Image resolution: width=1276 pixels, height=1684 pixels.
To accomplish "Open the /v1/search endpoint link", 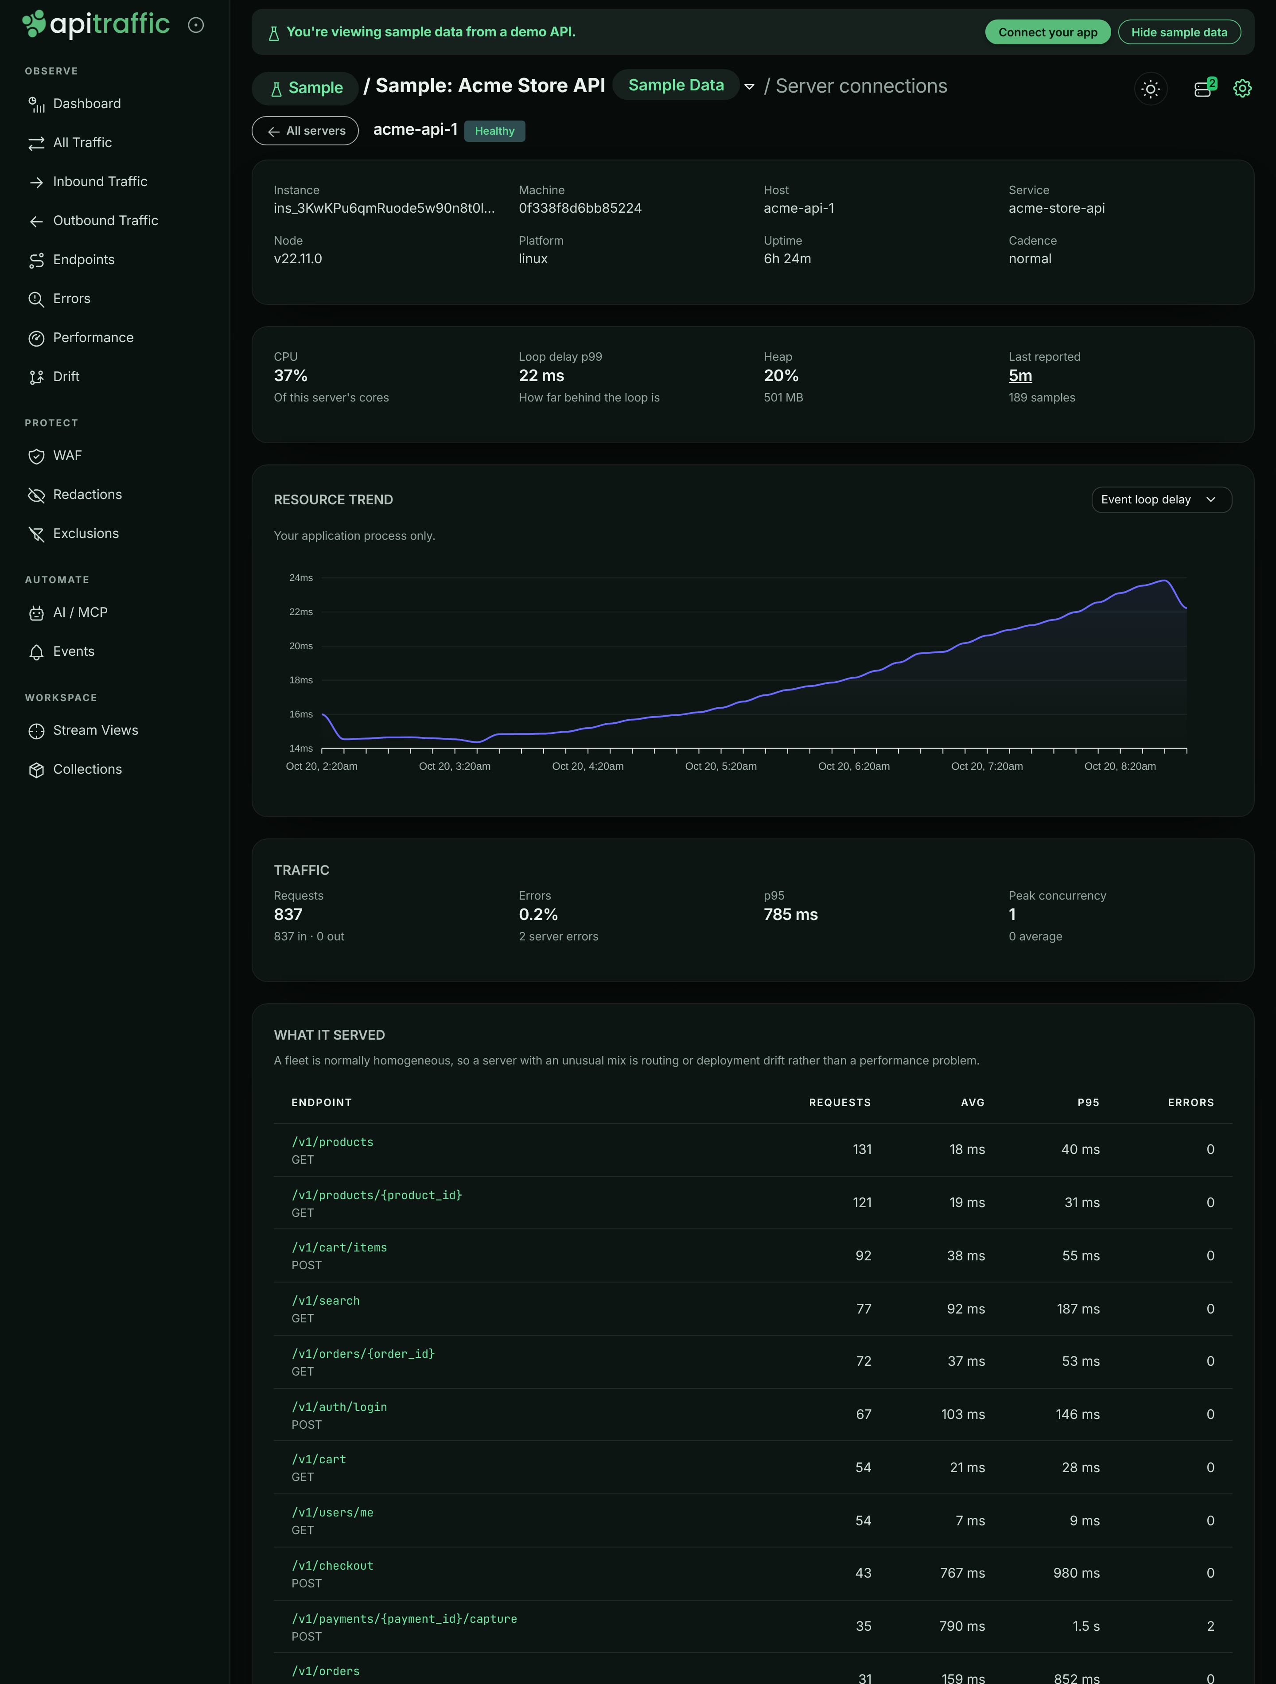I will [325, 1300].
